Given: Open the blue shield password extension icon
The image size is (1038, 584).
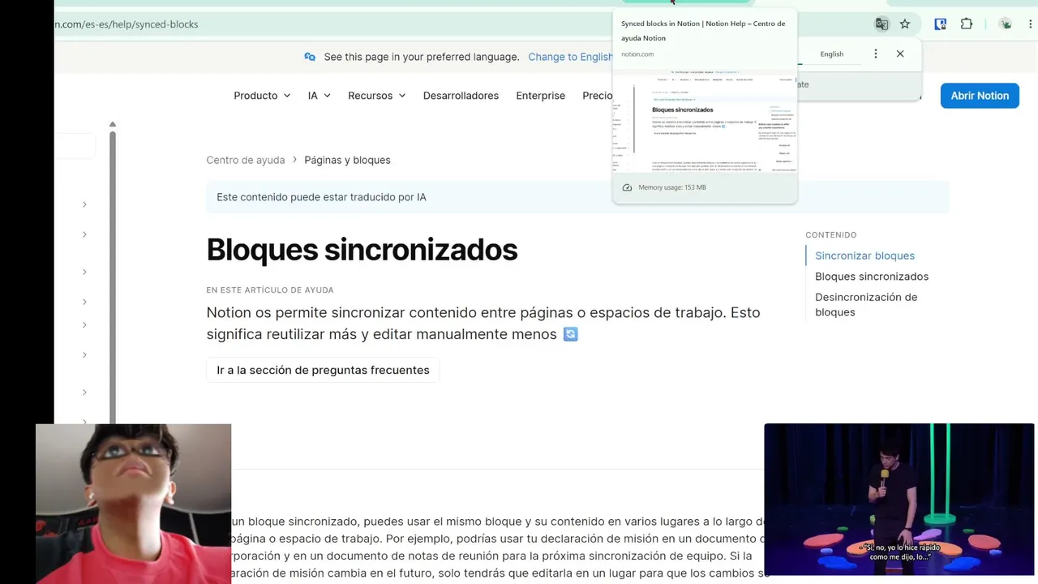Looking at the screenshot, I should [941, 24].
